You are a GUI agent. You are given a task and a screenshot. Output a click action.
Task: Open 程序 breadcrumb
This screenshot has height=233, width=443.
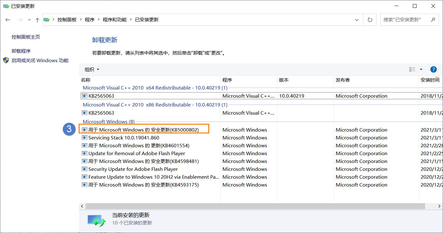(90, 19)
